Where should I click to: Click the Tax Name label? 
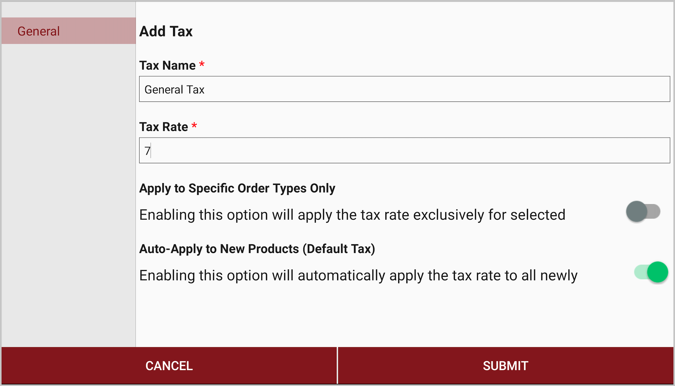tap(168, 65)
